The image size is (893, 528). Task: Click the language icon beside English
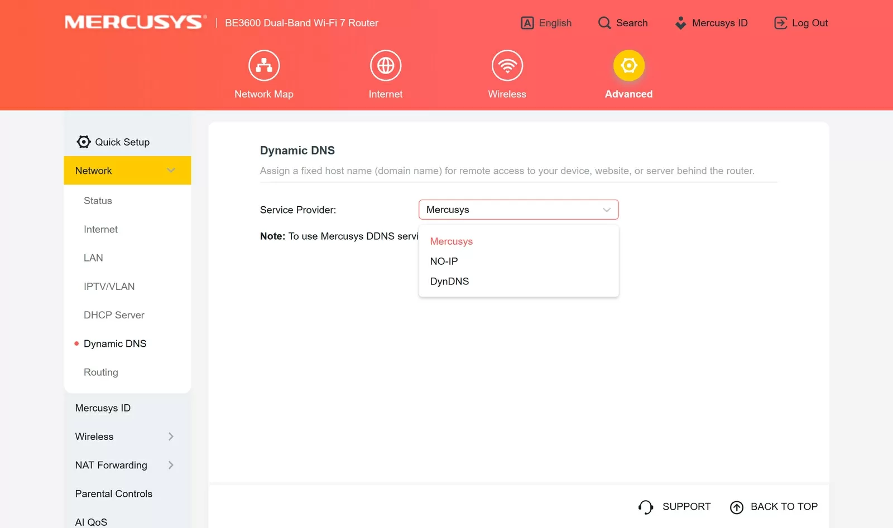pos(527,23)
